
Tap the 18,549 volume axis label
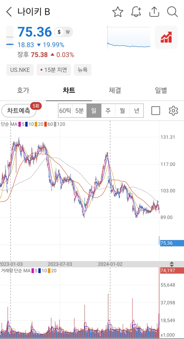click(x=168, y=321)
